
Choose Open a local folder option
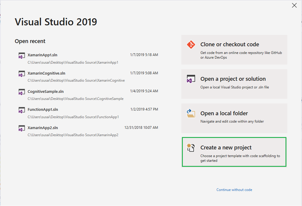pos(234,118)
